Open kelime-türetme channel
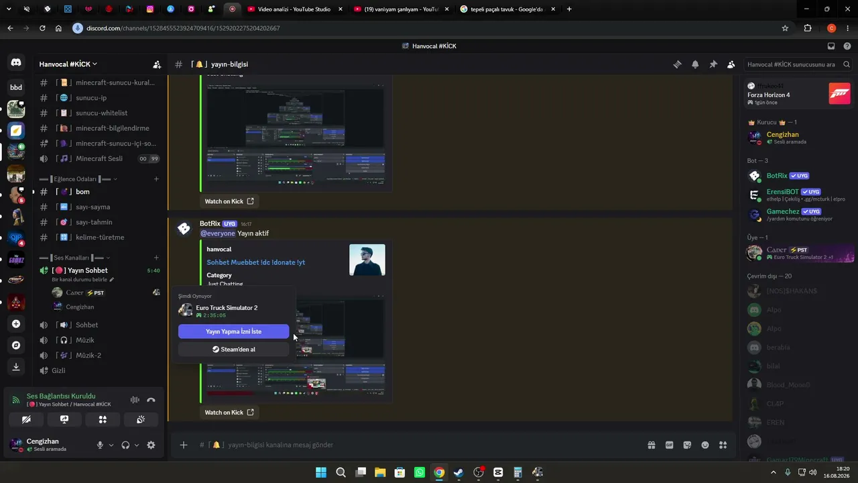 (101, 237)
